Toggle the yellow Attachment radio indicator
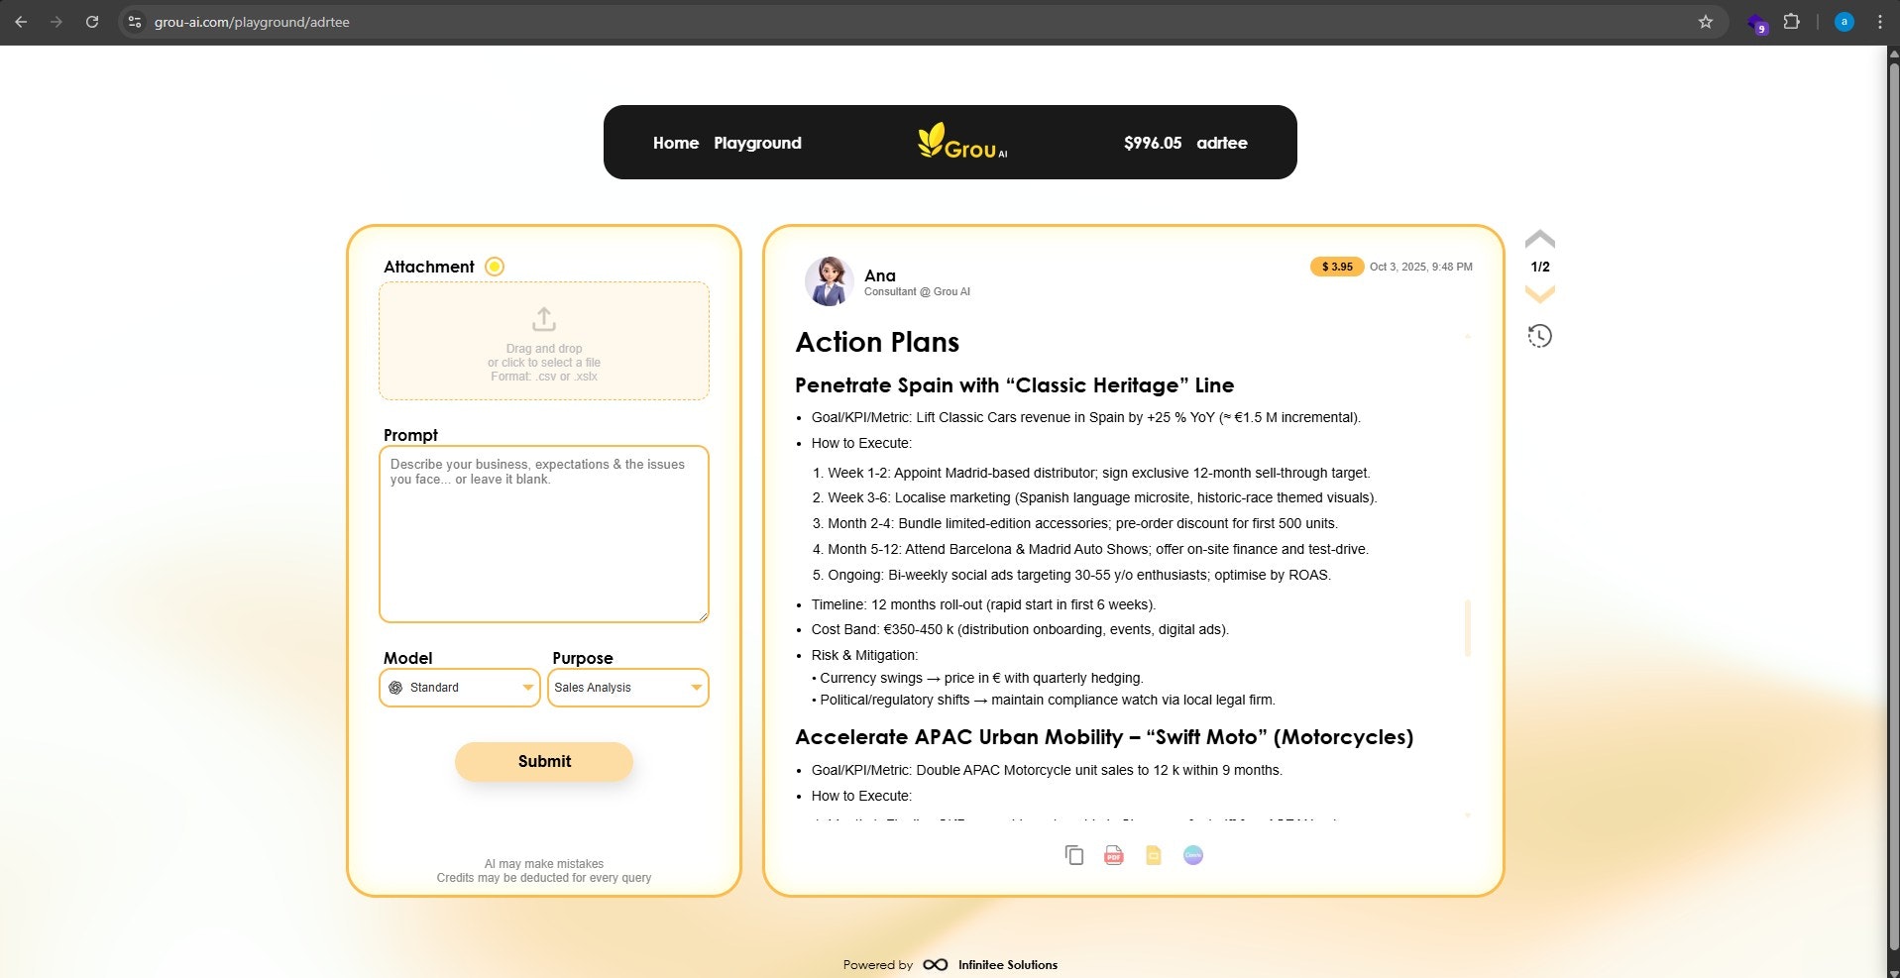The image size is (1900, 978). pyautogui.click(x=495, y=267)
